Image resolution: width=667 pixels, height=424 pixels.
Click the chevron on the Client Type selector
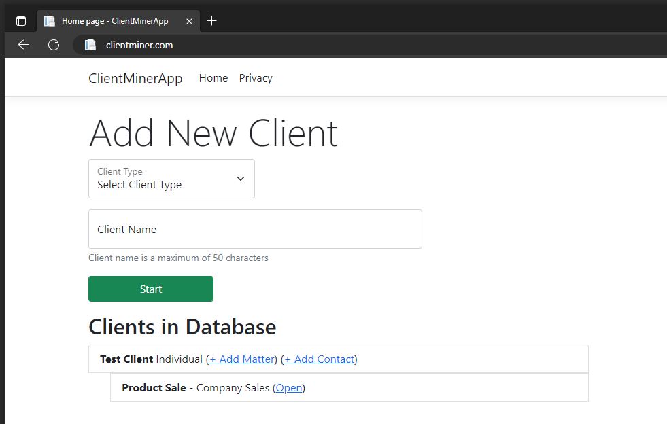point(240,178)
